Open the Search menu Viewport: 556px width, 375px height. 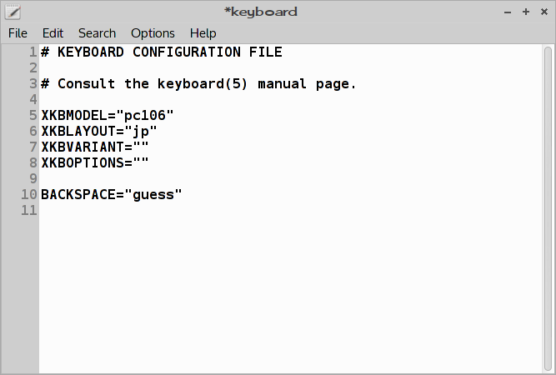click(x=97, y=33)
